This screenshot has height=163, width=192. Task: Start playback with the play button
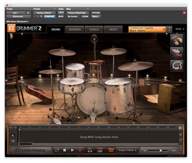[x=73, y=150]
